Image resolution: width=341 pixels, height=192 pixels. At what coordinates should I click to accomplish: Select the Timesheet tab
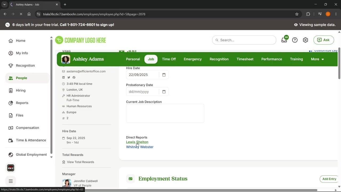[x=245, y=59]
